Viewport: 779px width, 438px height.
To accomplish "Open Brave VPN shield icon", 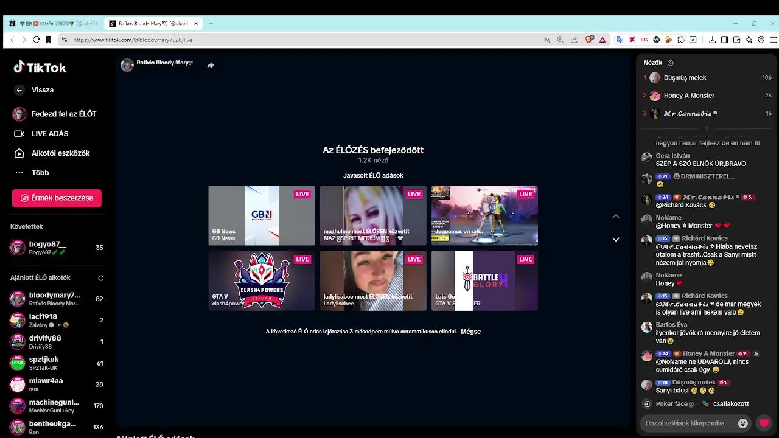I will click(761, 40).
